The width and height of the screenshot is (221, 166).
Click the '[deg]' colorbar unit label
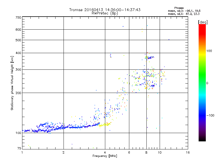tap(203, 22)
